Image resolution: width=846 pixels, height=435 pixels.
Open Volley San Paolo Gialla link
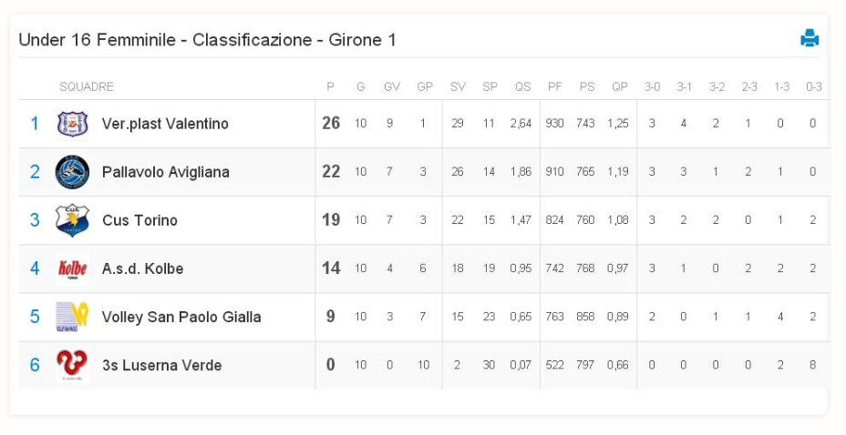pos(181,317)
